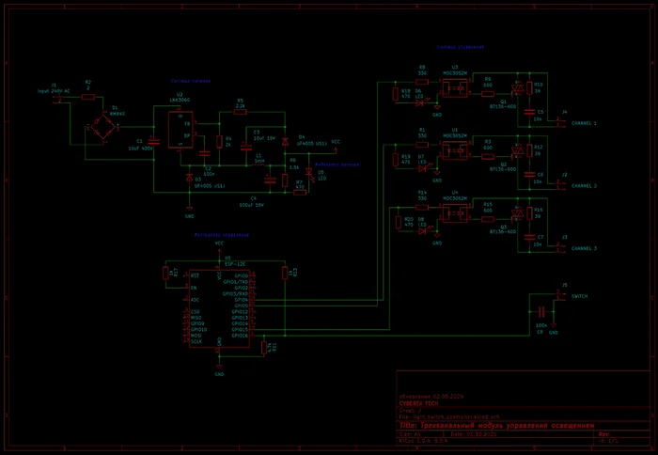Select the GPIO15 pin label on U5
Viewport: 658px width, 455px height.
click(240, 330)
